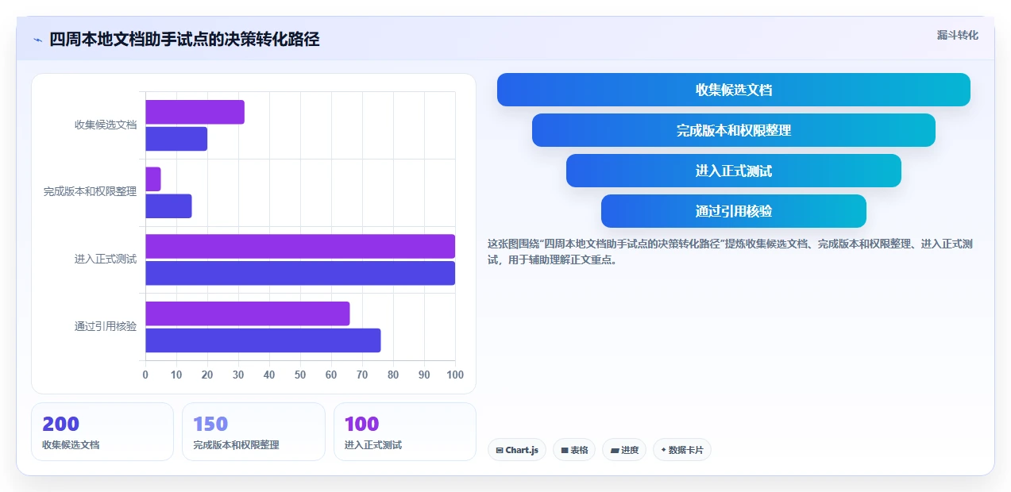Viewport: 1011px width, 492px height.
Task: Click the 通过引用核验 axis label in chart
Action: (106, 326)
